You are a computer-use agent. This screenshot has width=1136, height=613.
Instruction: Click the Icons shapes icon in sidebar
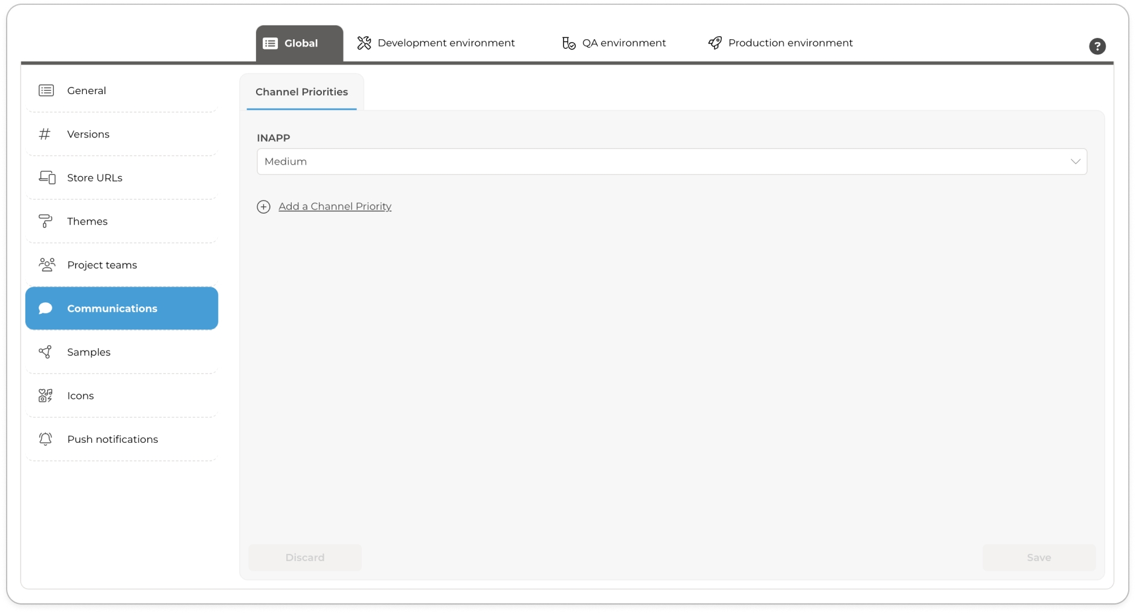pos(45,396)
